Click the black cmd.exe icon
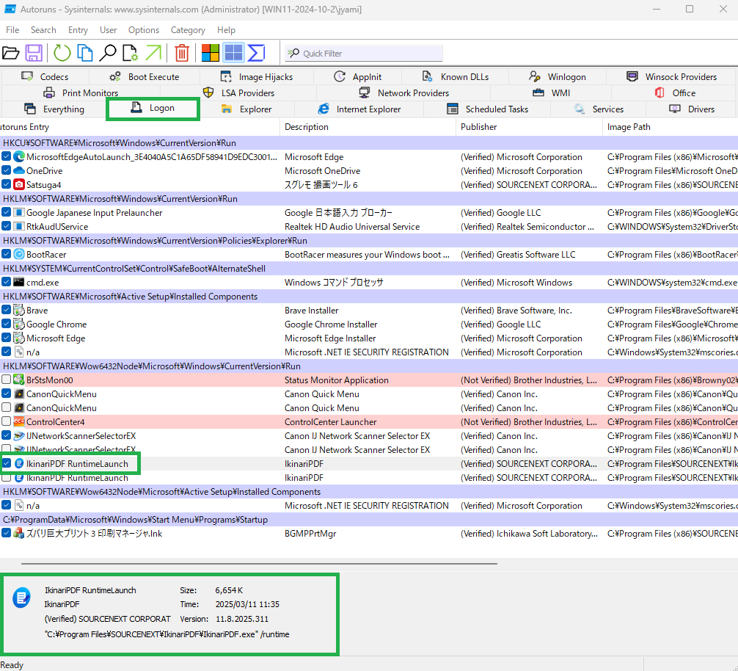This screenshot has height=671, width=738. click(x=19, y=282)
